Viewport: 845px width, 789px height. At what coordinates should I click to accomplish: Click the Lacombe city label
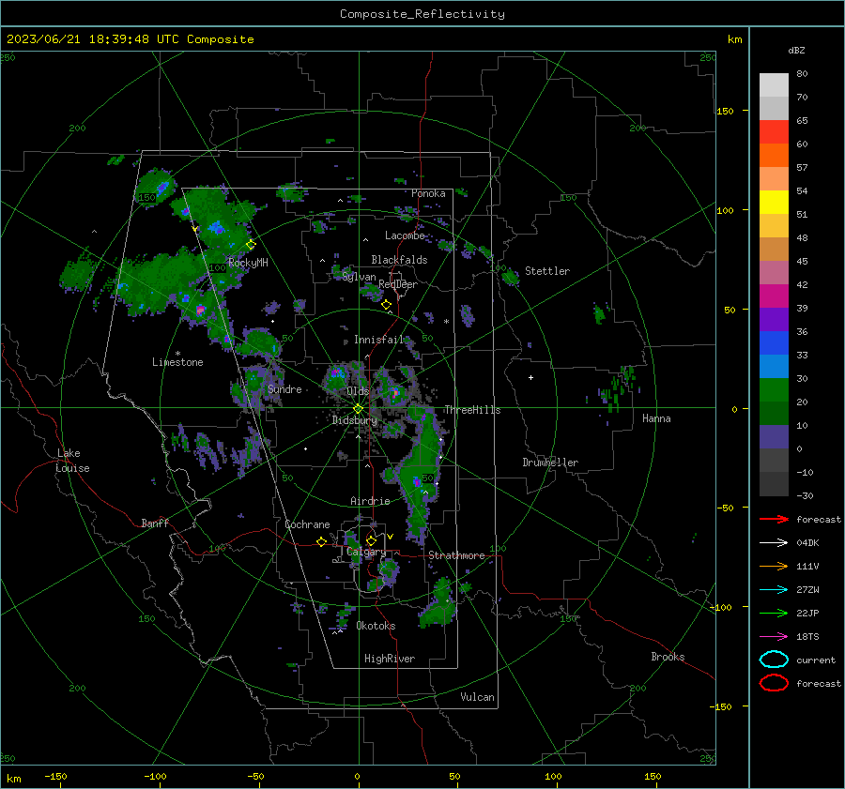[x=405, y=235]
